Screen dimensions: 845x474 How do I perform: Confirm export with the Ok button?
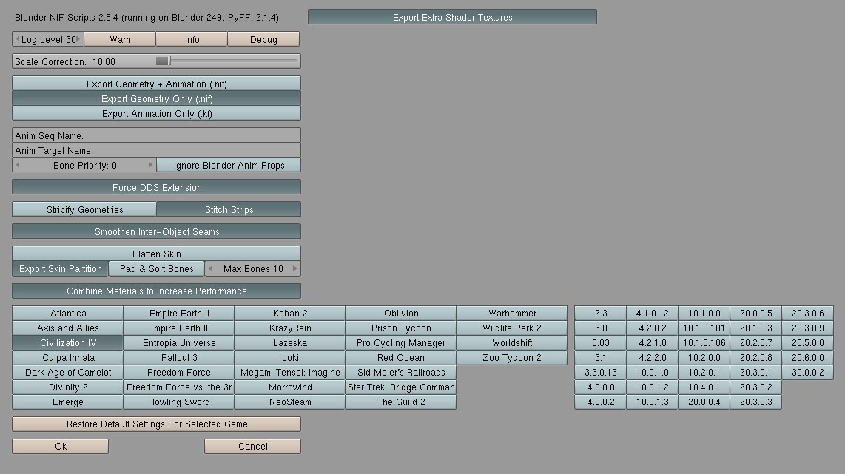[x=61, y=446]
